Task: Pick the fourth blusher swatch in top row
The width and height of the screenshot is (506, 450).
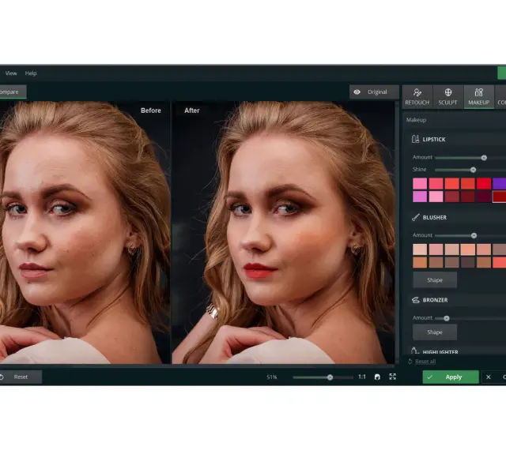Action: [467, 249]
